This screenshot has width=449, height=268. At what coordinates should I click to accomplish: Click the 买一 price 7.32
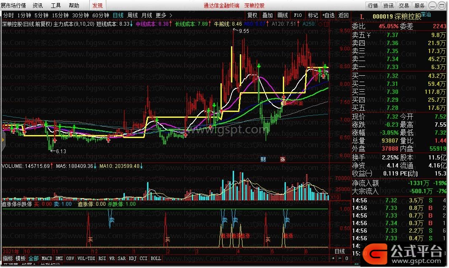pos(393,76)
